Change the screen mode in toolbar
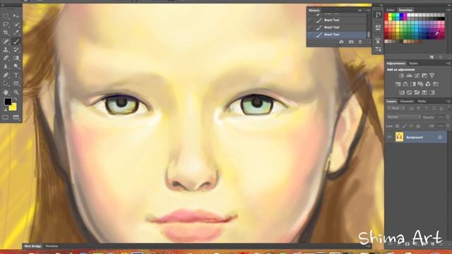The image size is (452, 254). [16, 117]
